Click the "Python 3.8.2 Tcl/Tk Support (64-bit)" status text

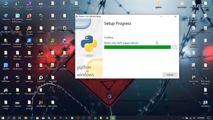121,43
